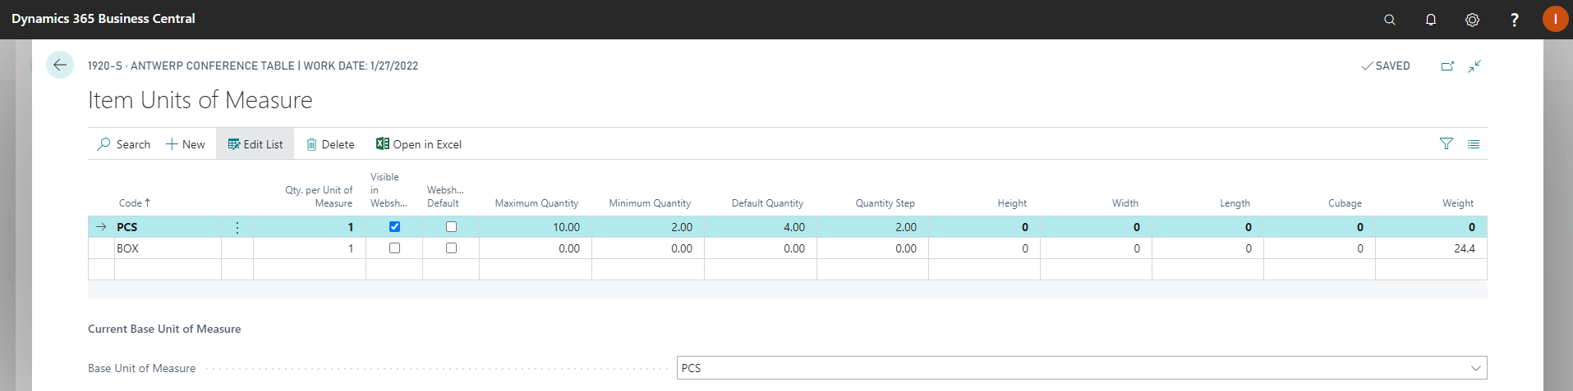The image size is (1573, 391).
Task: Click New in the action bar
Action: tap(186, 144)
